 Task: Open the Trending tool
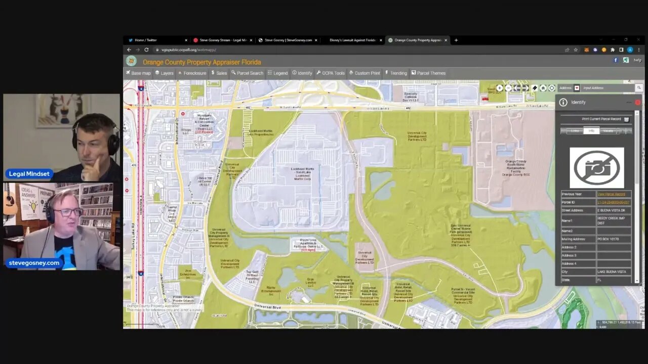[396, 73]
